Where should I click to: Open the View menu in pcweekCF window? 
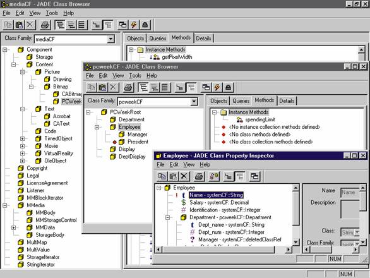tap(118, 76)
